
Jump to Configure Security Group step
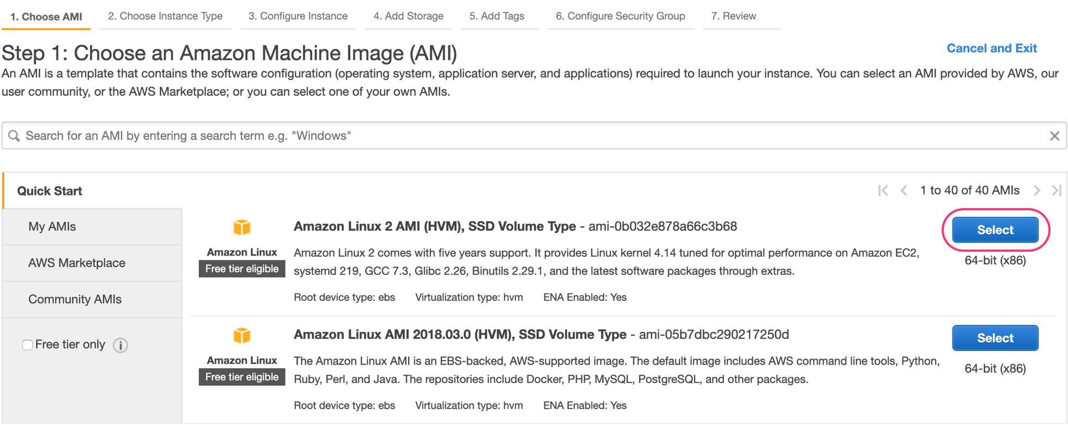point(620,16)
